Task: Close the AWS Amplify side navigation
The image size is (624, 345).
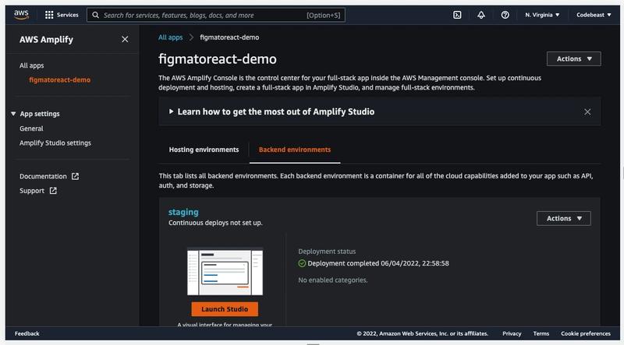Action: [x=125, y=40]
